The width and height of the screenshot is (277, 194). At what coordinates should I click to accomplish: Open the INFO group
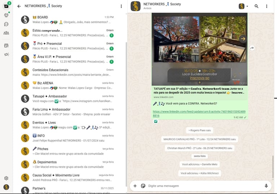(69, 138)
